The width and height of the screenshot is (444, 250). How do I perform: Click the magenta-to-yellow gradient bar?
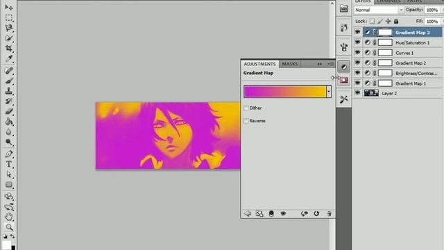pos(285,92)
